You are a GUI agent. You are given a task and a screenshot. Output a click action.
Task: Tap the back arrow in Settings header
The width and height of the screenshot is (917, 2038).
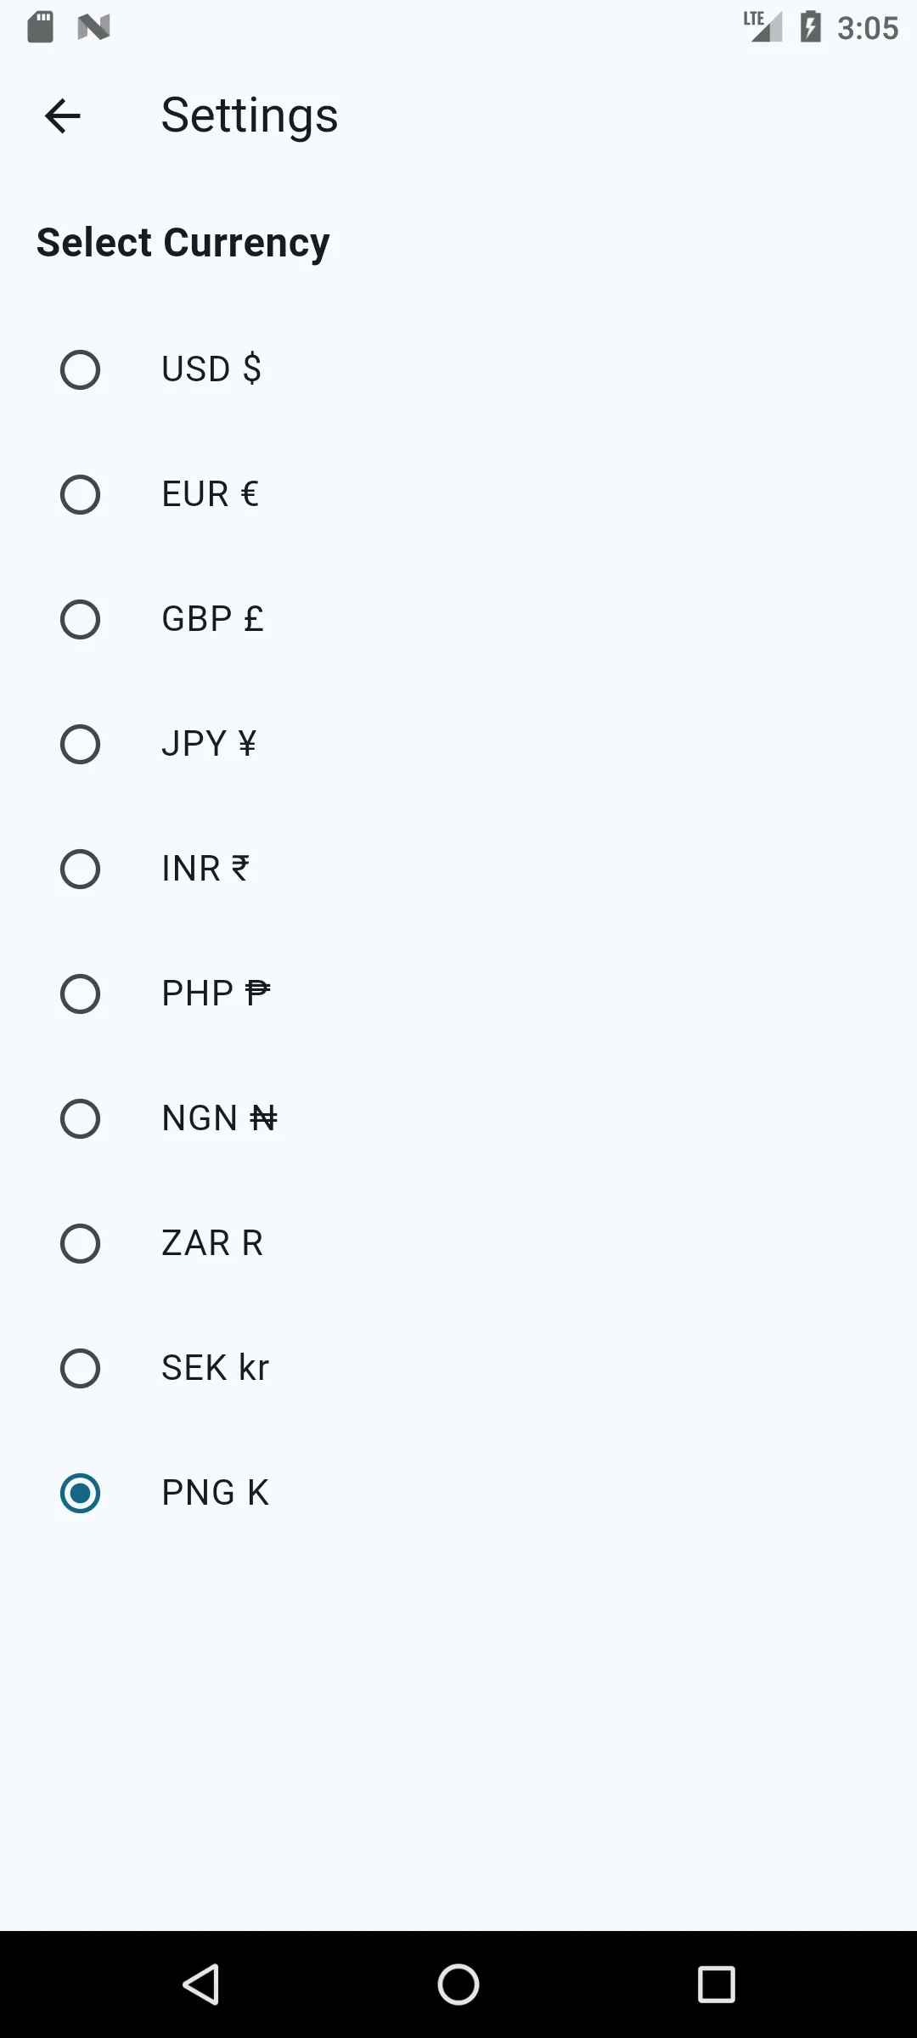63,116
